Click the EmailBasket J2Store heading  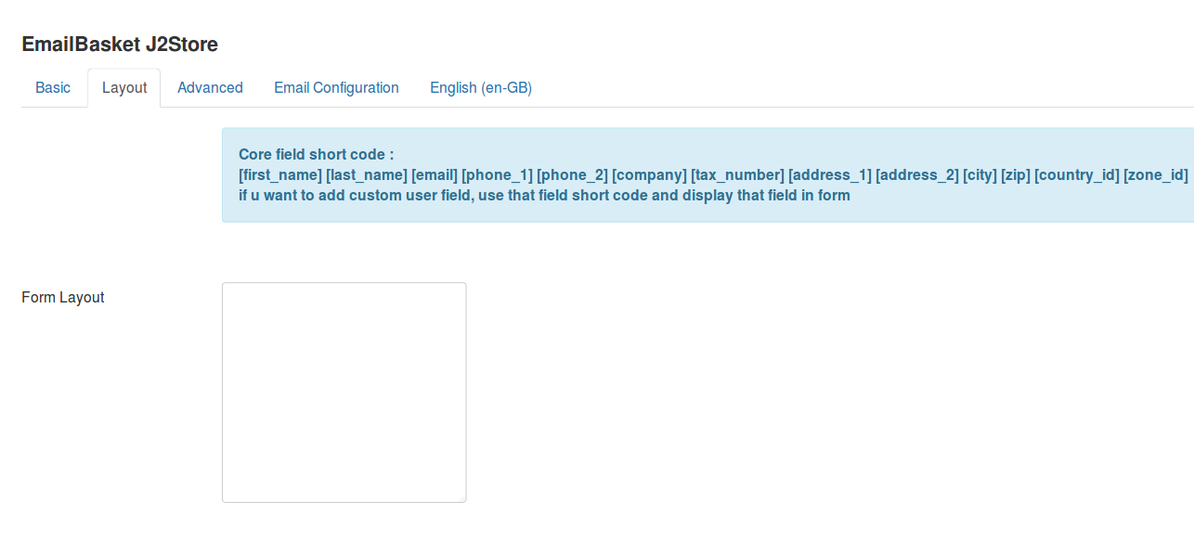pos(120,44)
